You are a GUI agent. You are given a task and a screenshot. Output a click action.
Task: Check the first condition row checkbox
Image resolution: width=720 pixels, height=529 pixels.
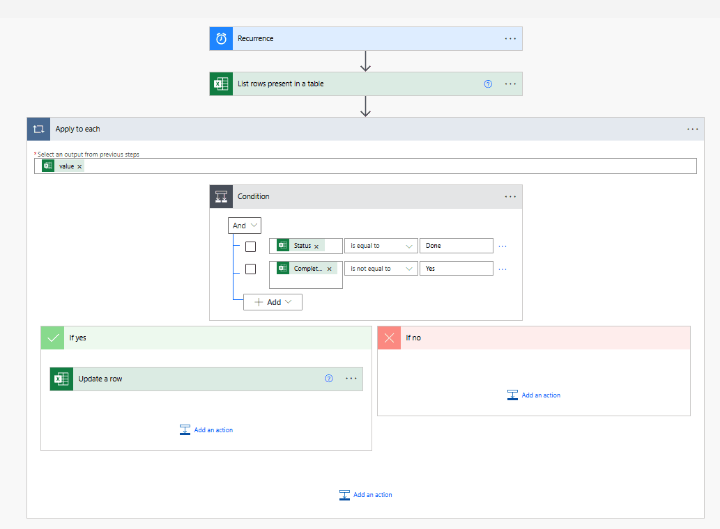coord(250,246)
